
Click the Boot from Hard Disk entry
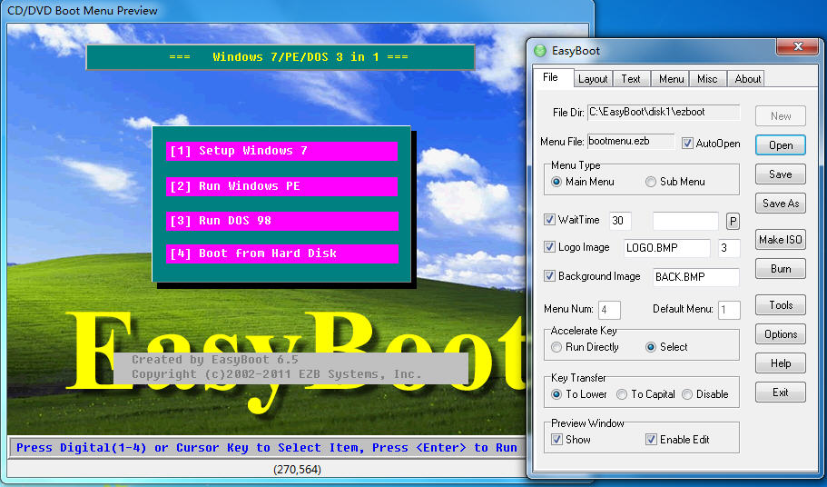point(282,253)
